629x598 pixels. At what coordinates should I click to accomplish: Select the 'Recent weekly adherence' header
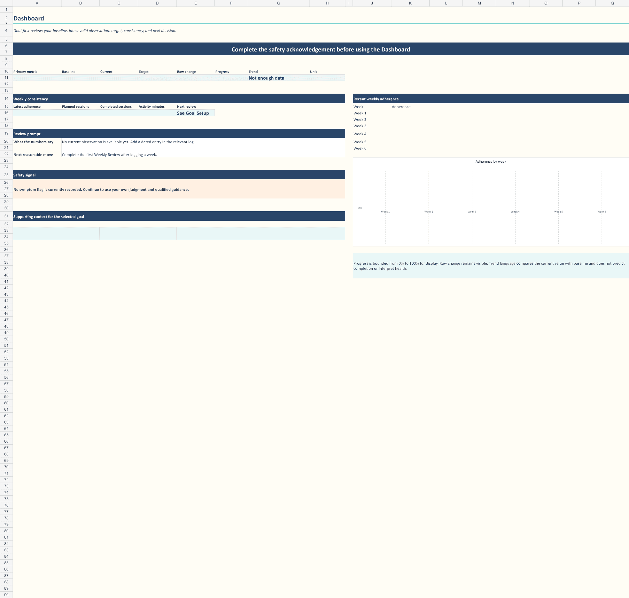491,99
